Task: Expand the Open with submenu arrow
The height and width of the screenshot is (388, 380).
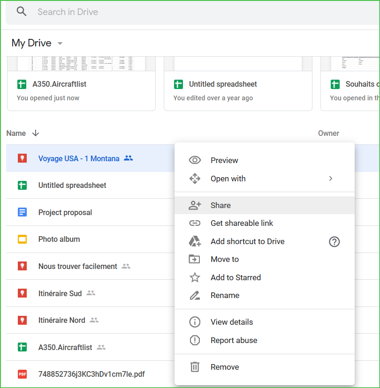Action: tap(331, 179)
